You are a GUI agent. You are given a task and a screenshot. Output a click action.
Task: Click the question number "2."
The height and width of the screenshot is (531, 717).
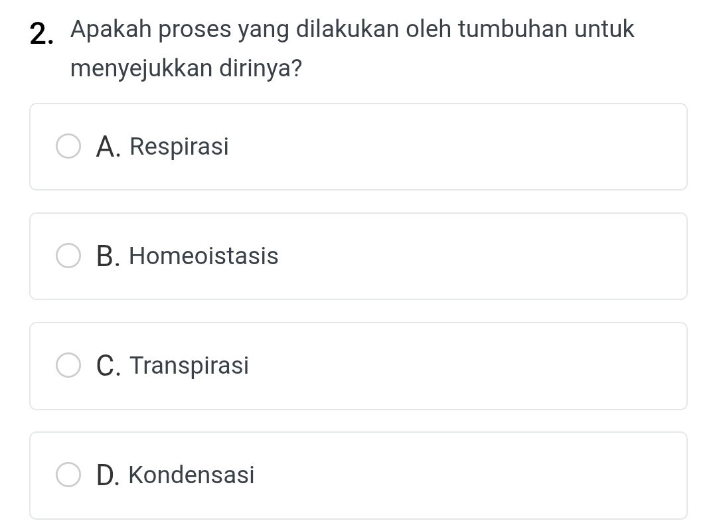[x=42, y=33]
